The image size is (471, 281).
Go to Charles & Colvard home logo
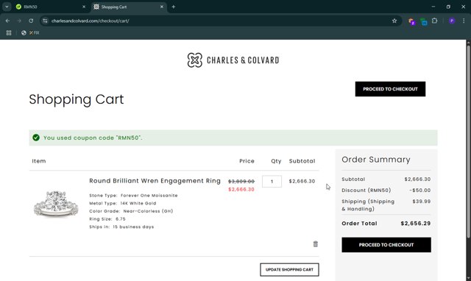(x=233, y=60)
